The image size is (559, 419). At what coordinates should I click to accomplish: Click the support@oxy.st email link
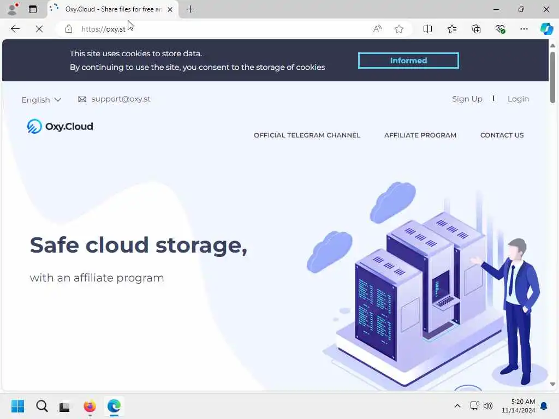[x=121, y=99]
